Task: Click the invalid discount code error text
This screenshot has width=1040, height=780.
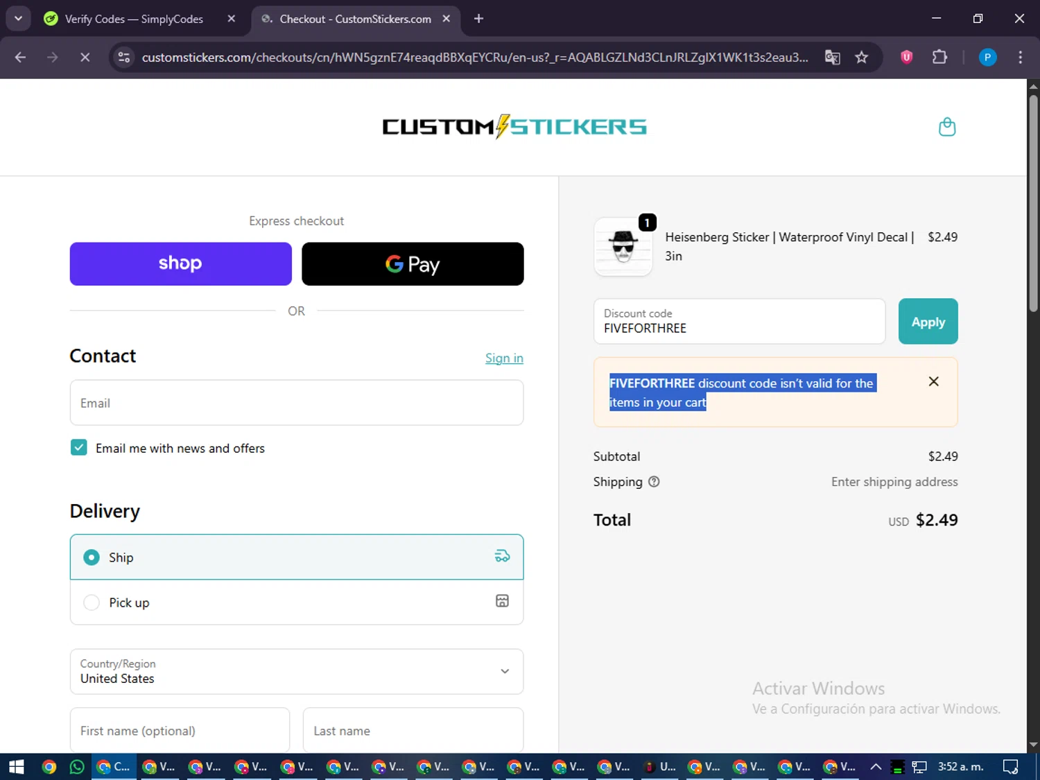Action: (x=742, y=392)
